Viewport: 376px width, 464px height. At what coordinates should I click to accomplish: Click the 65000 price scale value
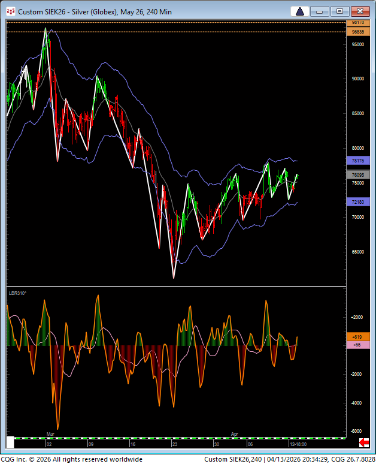[x=357, y=252]
